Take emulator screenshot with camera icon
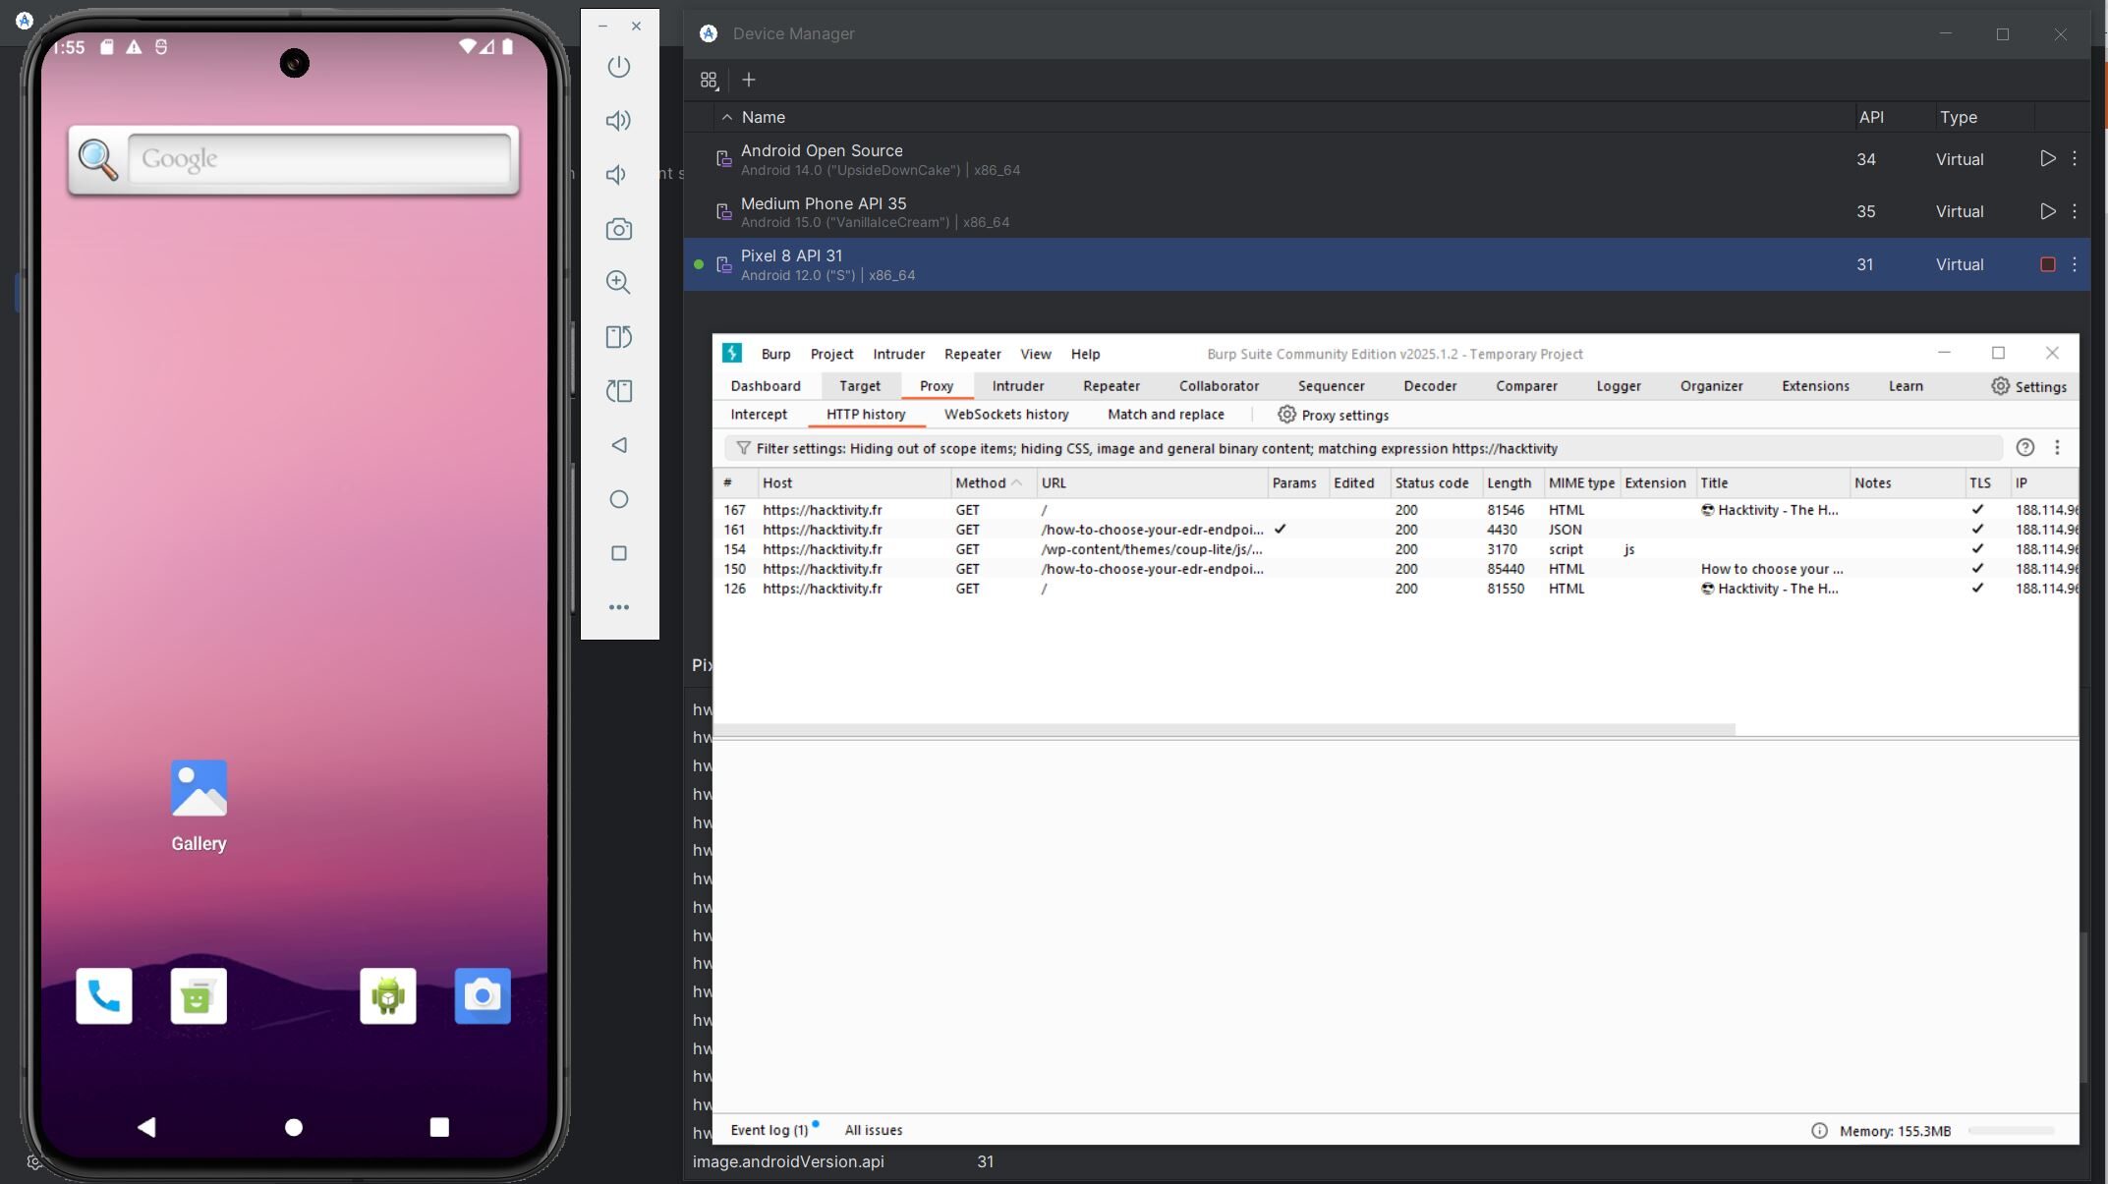 (x=618, y=229)
